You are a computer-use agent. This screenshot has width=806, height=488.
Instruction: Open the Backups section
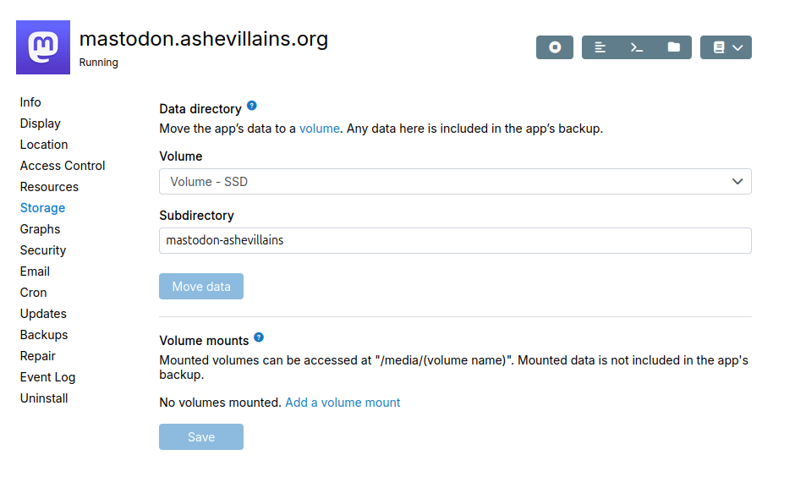click(44, 335)
